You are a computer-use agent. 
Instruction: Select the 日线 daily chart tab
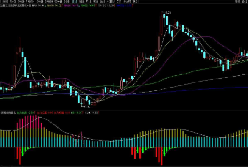click(x=74, y=2)
